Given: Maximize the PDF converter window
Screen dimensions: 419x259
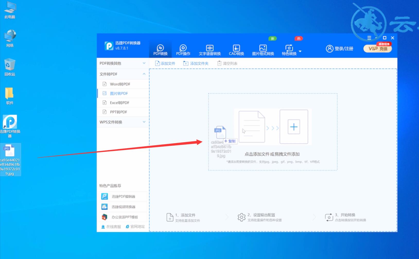Looking at the screenshot, I should (x=385, y=38).
